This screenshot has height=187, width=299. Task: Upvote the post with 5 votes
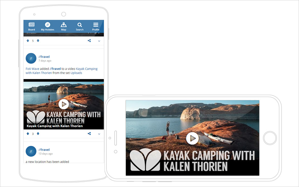click(28, 41)
